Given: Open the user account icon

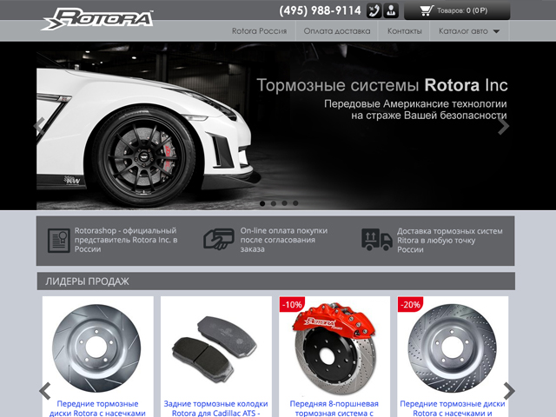Looking at the screenshot, I should tap(391, 10).
